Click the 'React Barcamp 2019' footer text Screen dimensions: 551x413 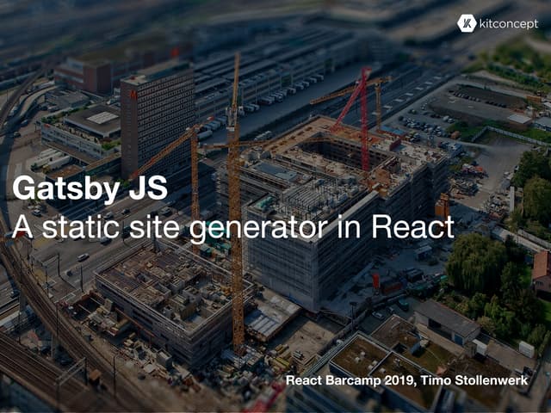click(x=347, y=379)
